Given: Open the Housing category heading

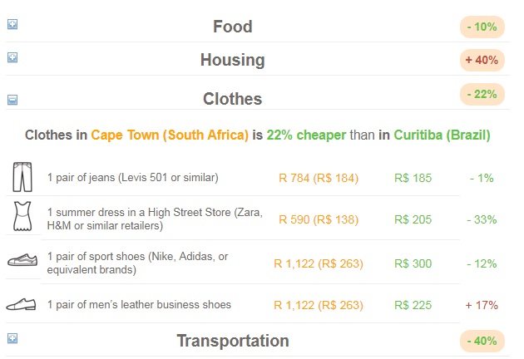Looking at the screenshot, I should 232,60.
